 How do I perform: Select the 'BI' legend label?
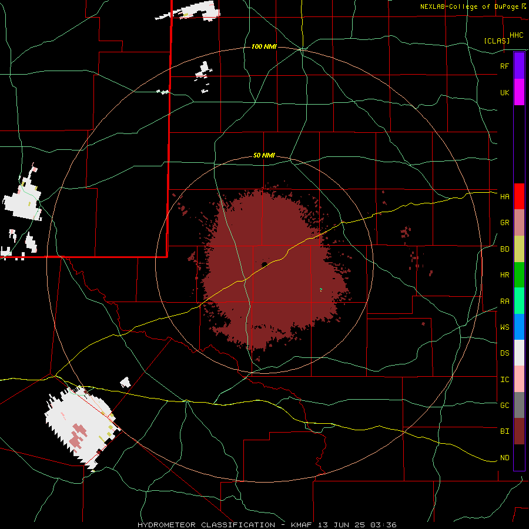[504, 431]
